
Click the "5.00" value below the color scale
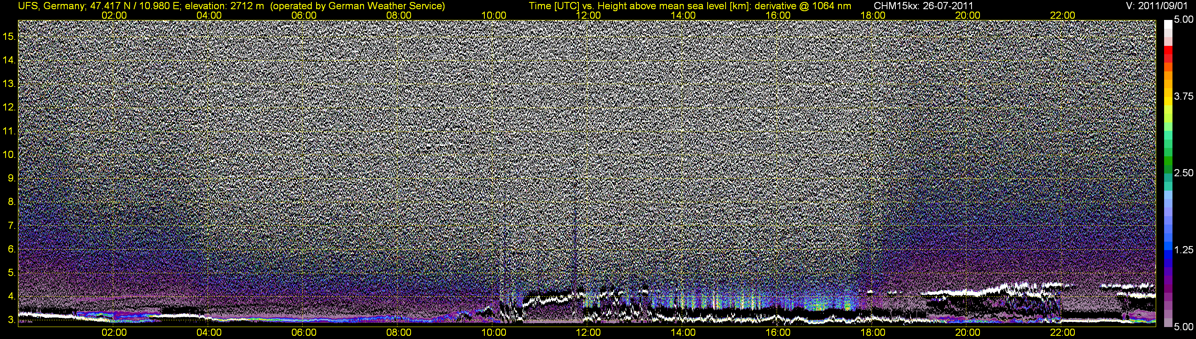(x=1184, y=327)
